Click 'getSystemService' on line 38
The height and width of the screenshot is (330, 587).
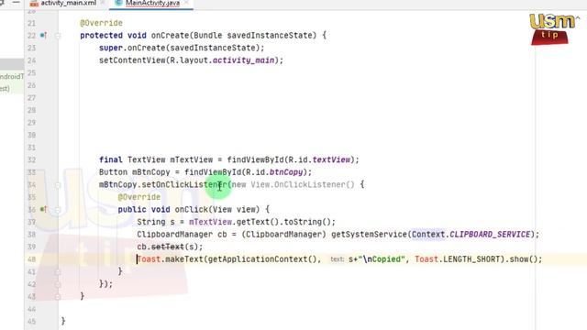(x=369, y=235)
